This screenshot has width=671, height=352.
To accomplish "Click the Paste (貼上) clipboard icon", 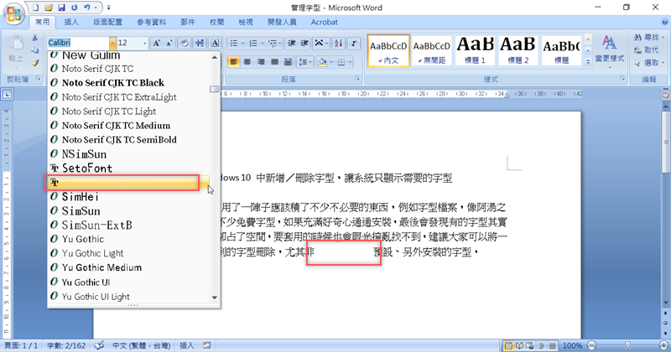I will [x=16, y=50].
